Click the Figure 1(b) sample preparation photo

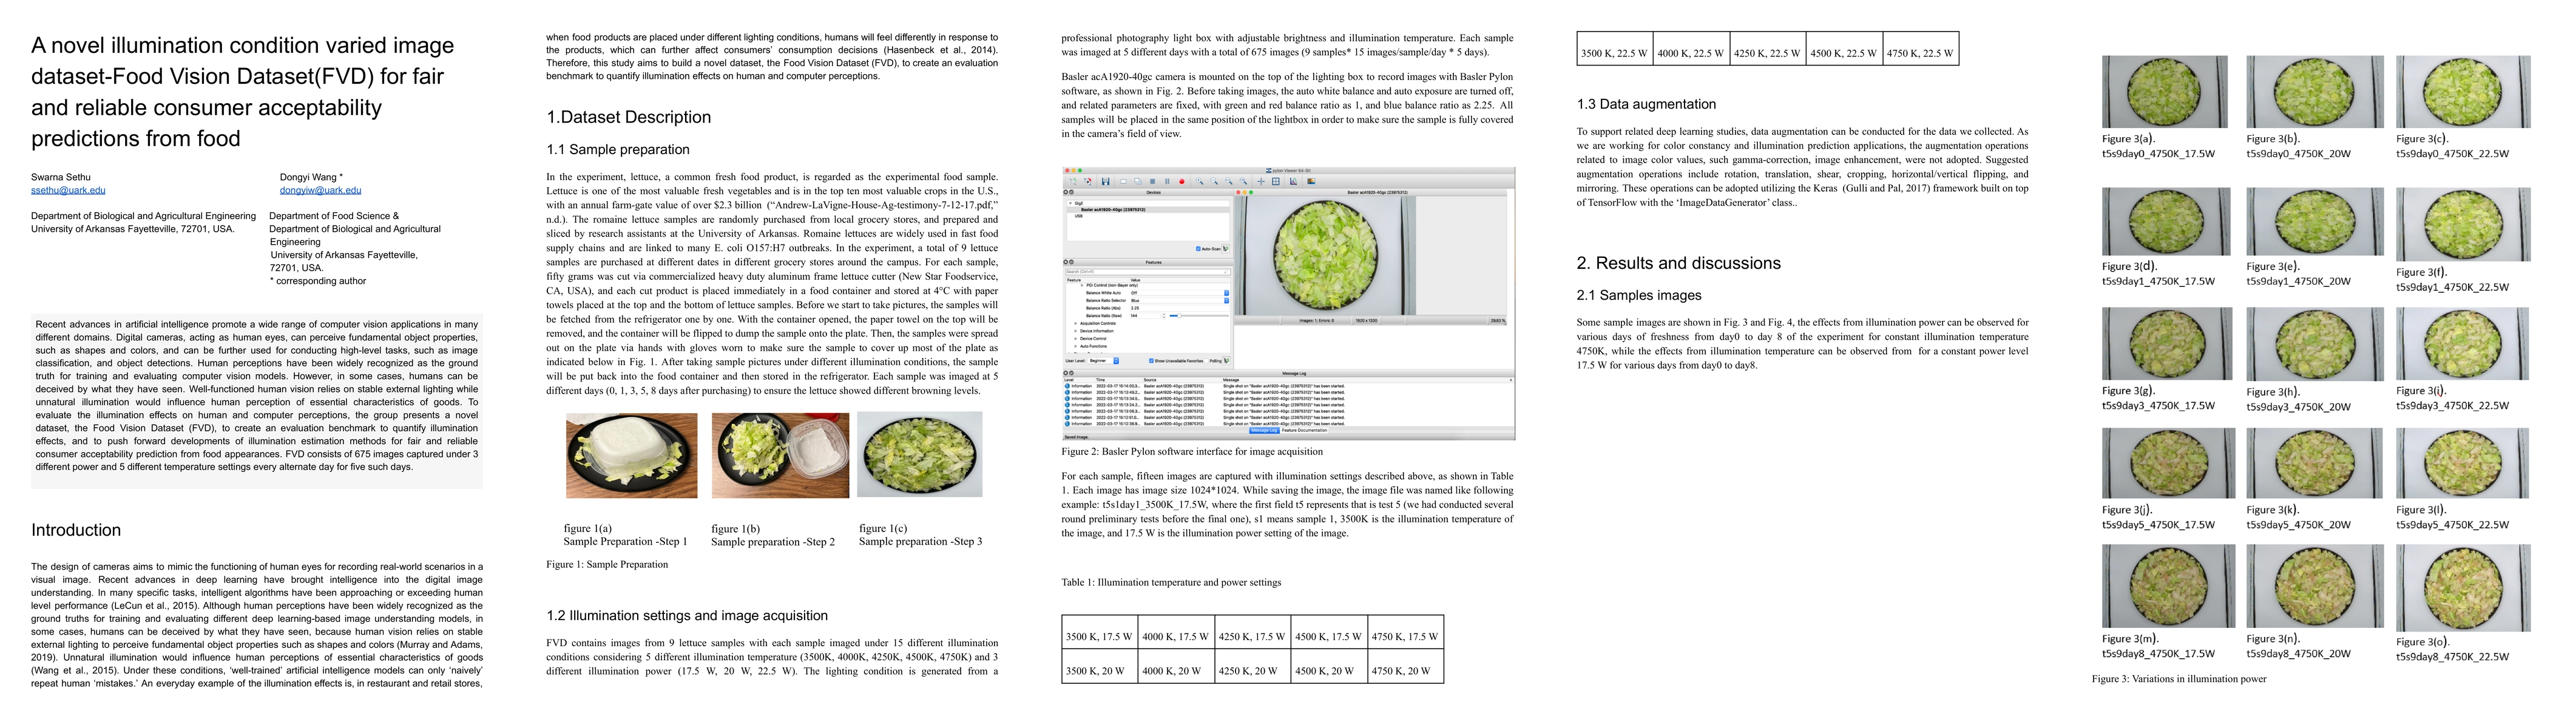(x=780, y=456)
